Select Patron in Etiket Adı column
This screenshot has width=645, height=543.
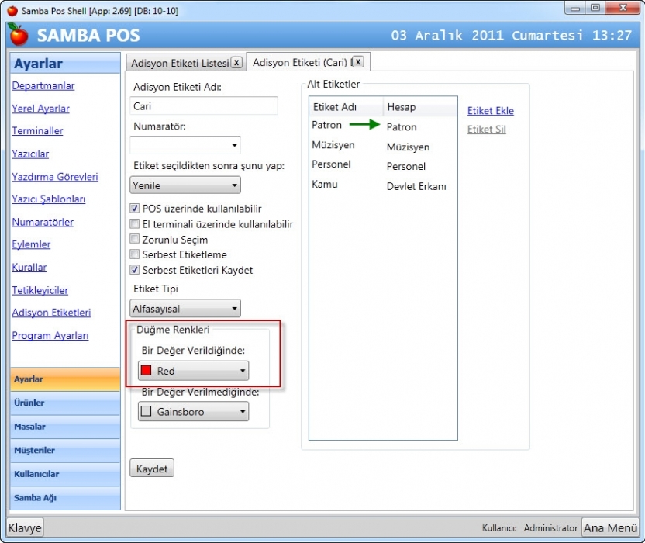click(x=326, y=125)
